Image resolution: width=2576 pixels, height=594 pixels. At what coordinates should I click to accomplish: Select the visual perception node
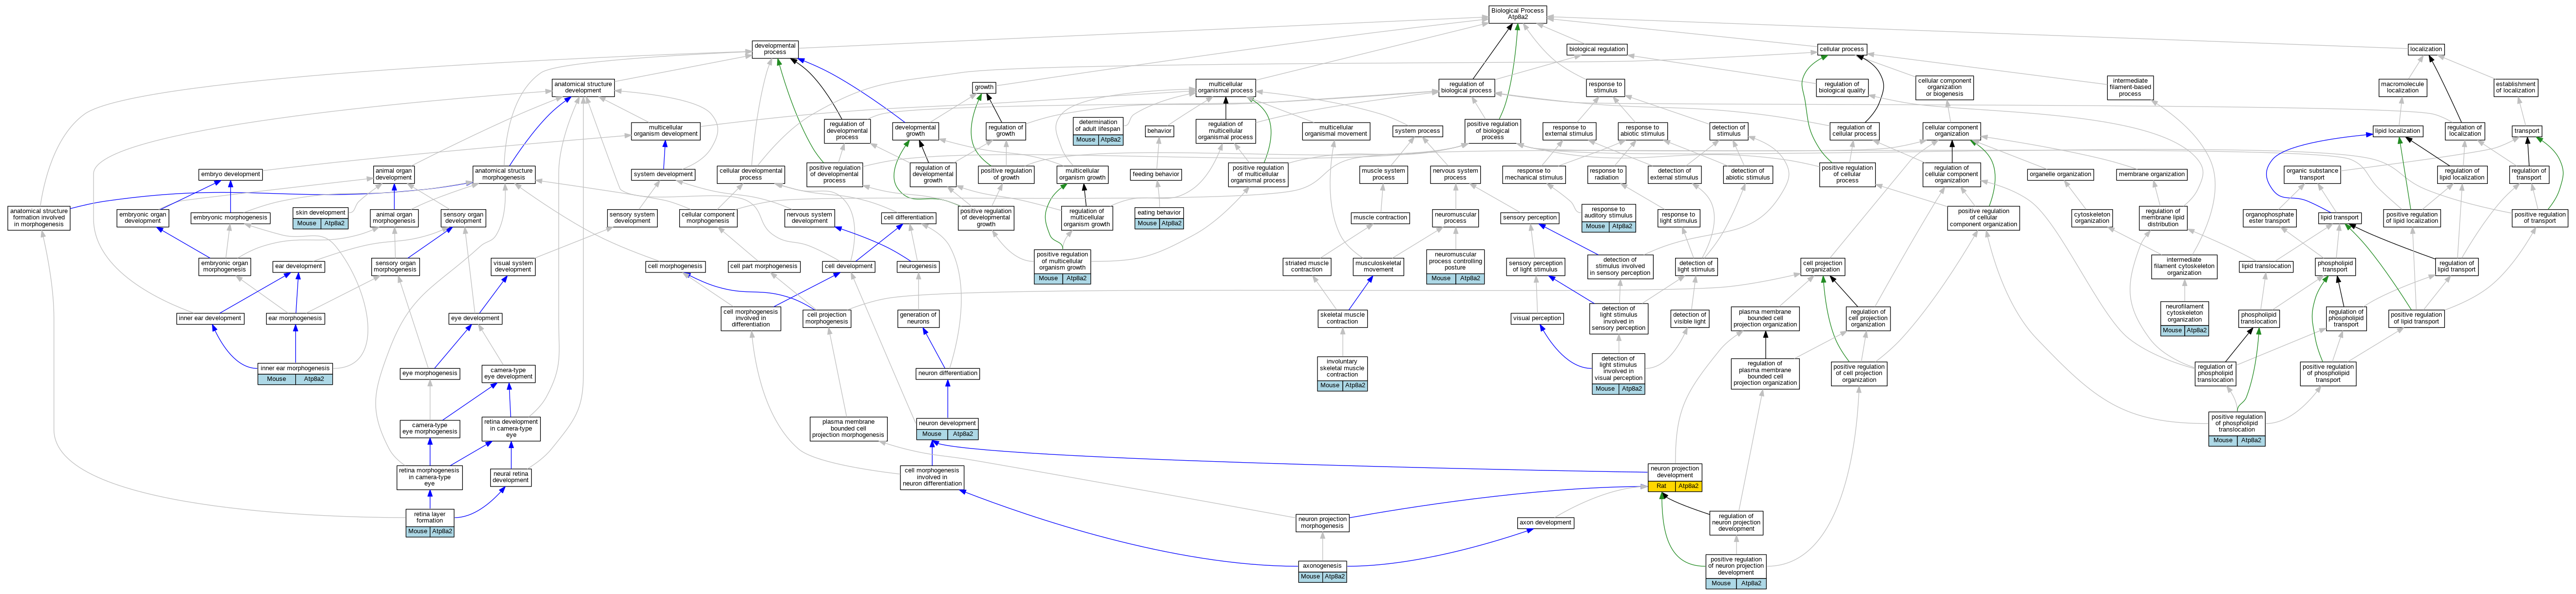coord(1537,319)
